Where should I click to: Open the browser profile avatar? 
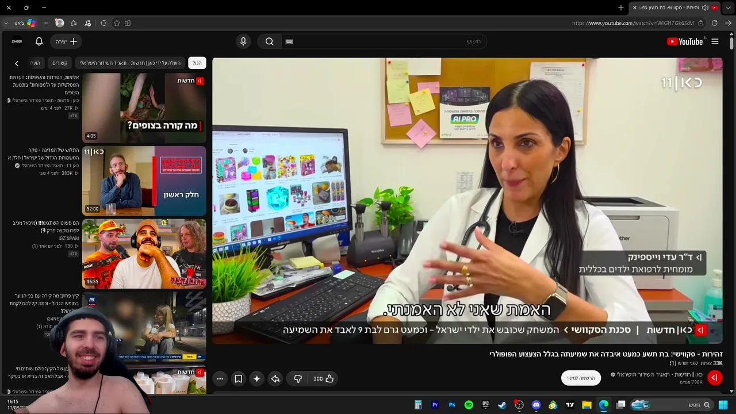click(59, 23)
